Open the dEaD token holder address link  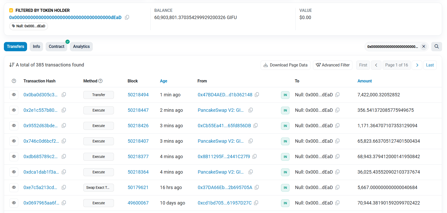65,18
